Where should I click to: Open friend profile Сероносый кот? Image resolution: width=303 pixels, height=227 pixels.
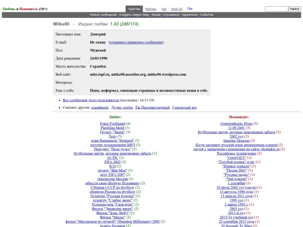pos(185,108)
